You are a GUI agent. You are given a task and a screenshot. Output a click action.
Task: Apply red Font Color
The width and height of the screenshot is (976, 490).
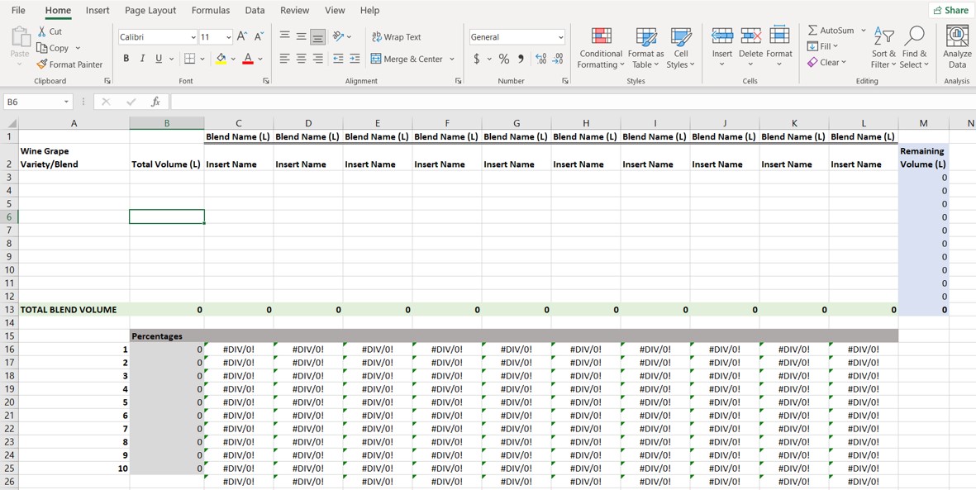coord(248,59)
